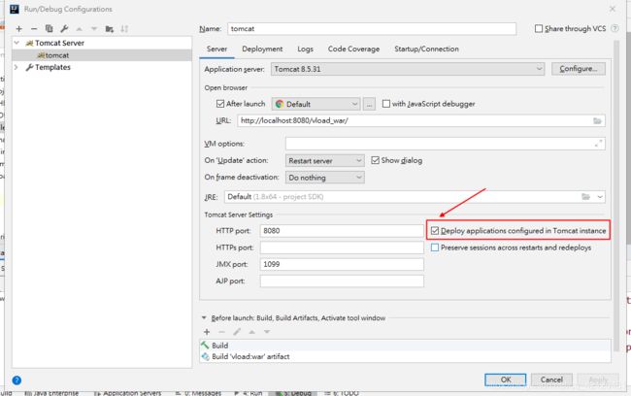
Task: Remove before launch task minus icon
Action: coord(221,332)
